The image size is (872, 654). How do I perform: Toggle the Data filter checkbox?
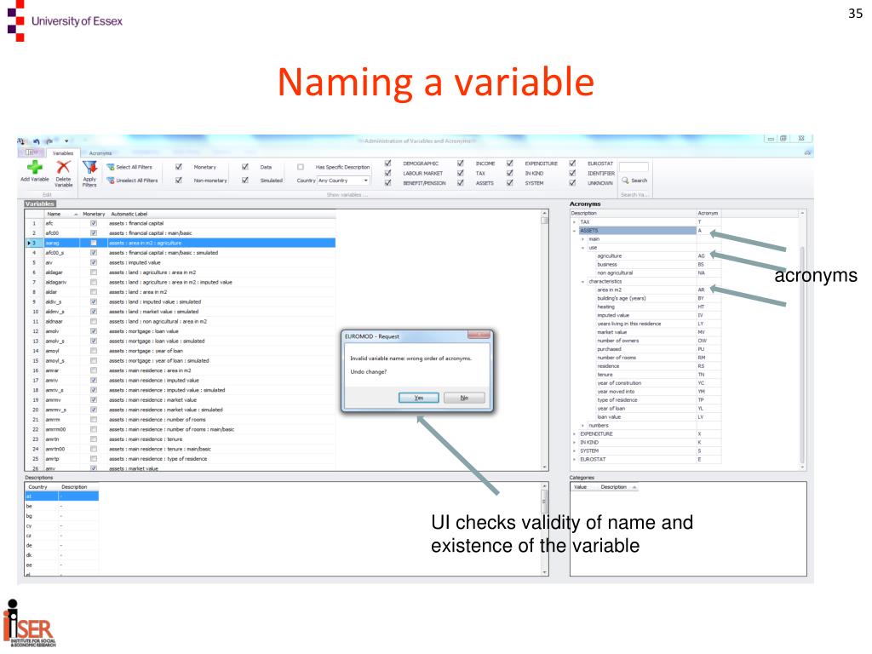245,167
